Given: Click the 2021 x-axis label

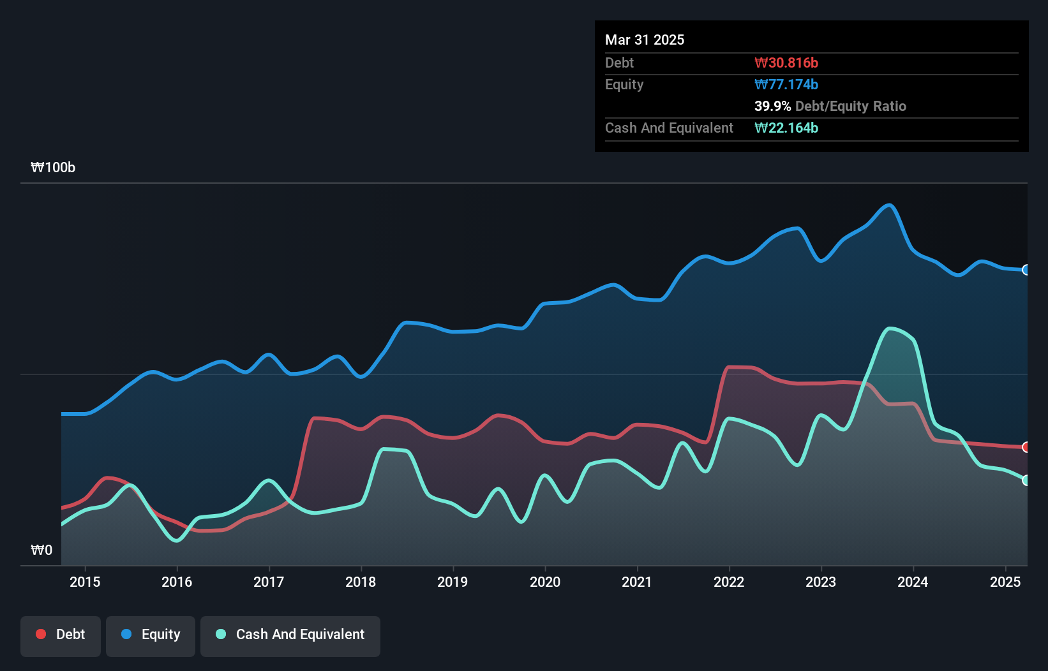Looking at the screenshot, I should click(x=637, y=582).
